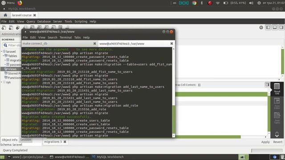Expand the migrations table node

coord(5,60)
